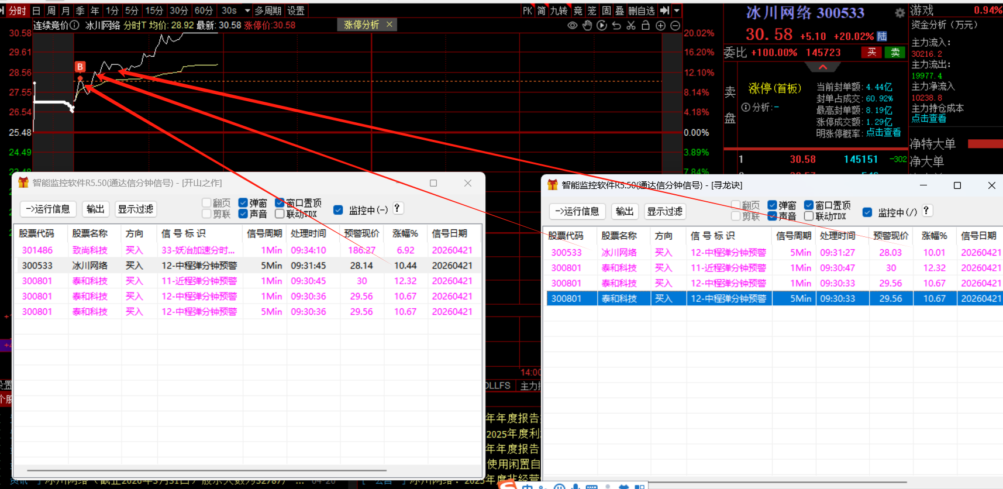Click the padlock icon in chart toolbar
The height and width of the screenshot is (489, 1003).
[x=646, y=26]
